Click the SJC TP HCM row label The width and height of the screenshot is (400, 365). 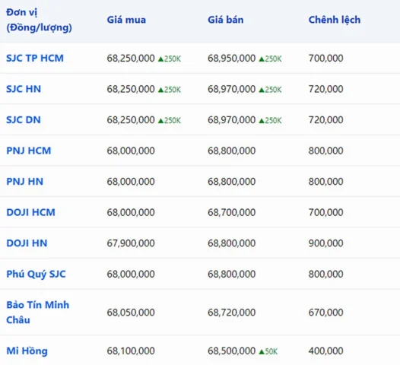tap(35, 58)
